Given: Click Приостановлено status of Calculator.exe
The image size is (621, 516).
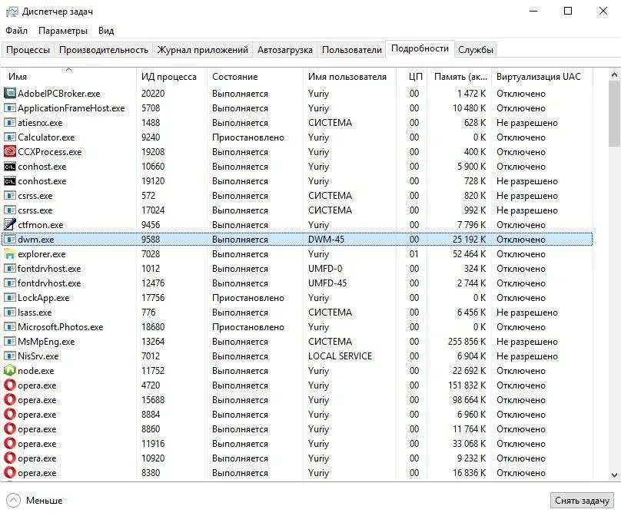Looking at the screenshot, I should pyautogui.click(x=248, y=137).
